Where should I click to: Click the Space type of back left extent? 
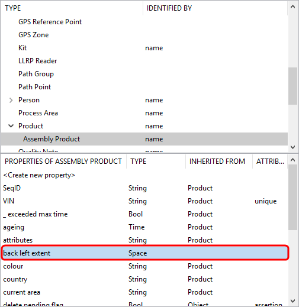tap(137, 253)
